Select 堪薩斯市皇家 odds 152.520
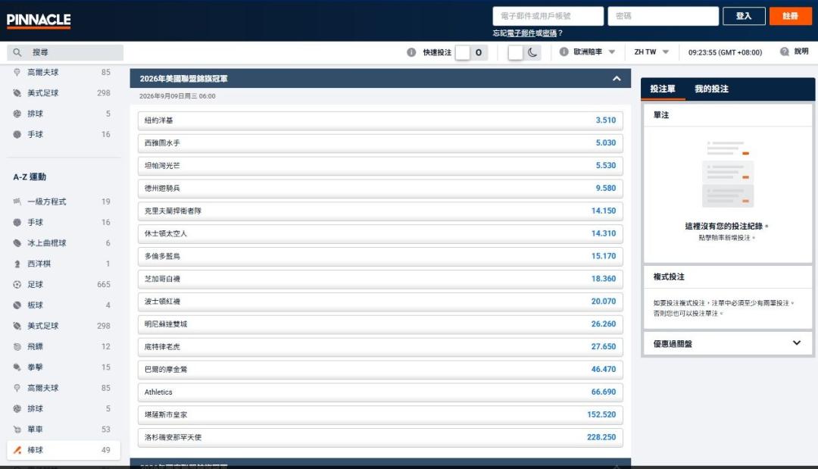 [380, 414]
